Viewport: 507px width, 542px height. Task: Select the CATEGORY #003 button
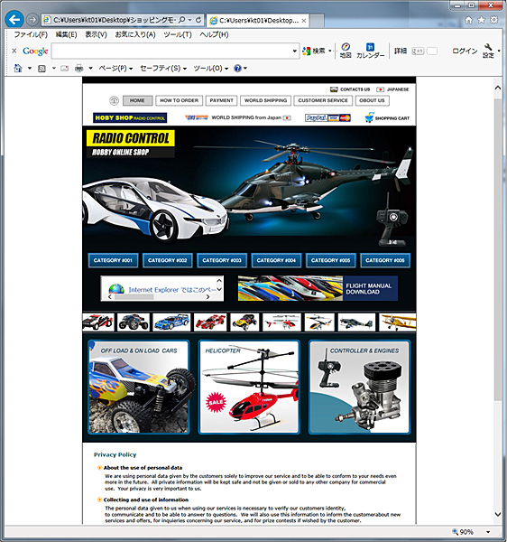tap(222, 260)
